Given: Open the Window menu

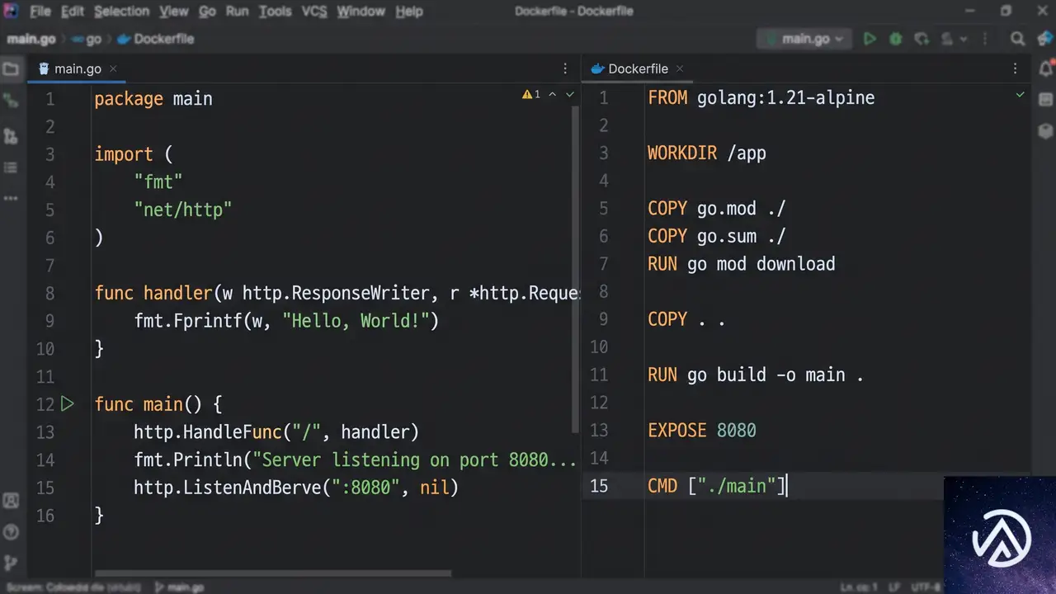Looking at the screenshot, I should (x=361, y=12).
